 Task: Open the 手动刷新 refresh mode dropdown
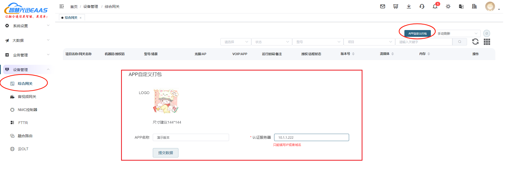coord(457,33)
